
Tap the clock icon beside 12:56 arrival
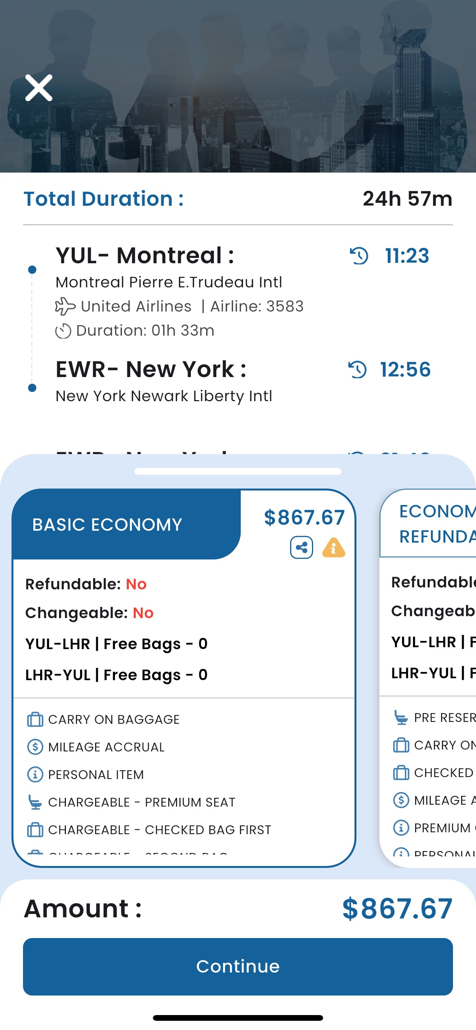point(357,369)
